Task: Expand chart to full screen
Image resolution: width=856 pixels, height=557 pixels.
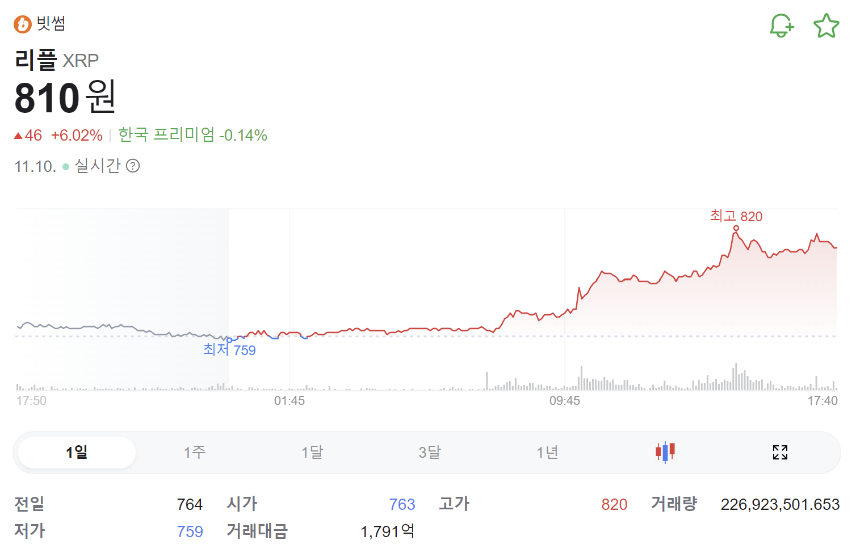Action: tap(780, 452)
